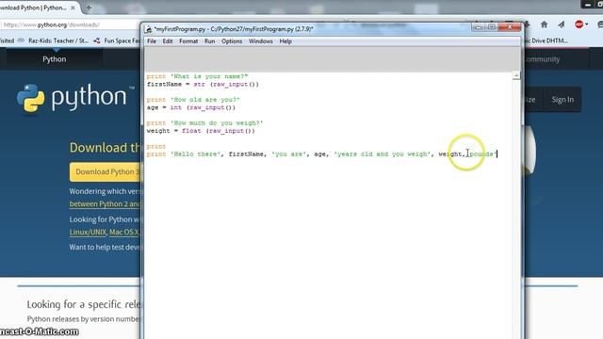The width and height of the screenshot is (603, 339).
Task: Click the IDLE window title bar icon
Action: coord(148,29)
